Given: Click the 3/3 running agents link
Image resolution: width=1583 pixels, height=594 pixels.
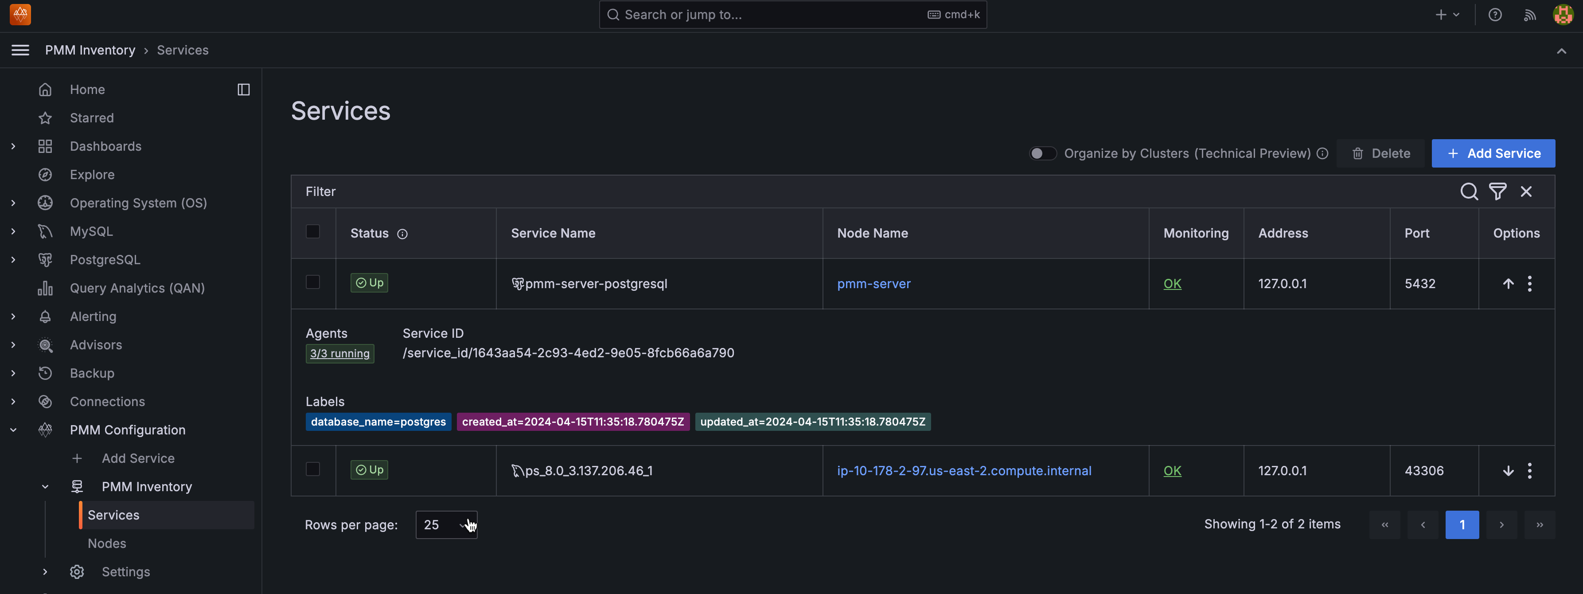Looking at the screenshot, I should click(x=340, y=353).
